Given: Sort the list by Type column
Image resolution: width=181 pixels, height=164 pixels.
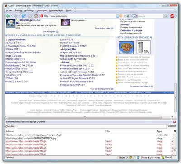Looking at the screenshot, I should [165, 131].
